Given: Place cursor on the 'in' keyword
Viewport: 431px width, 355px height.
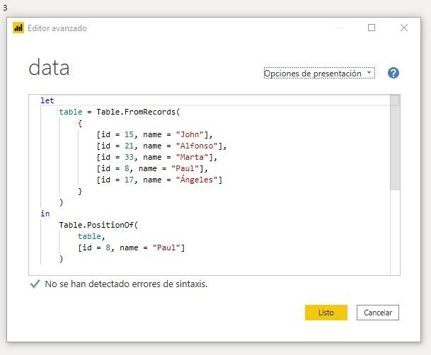Looking at the screenshot, I should (x=45, y=214).
